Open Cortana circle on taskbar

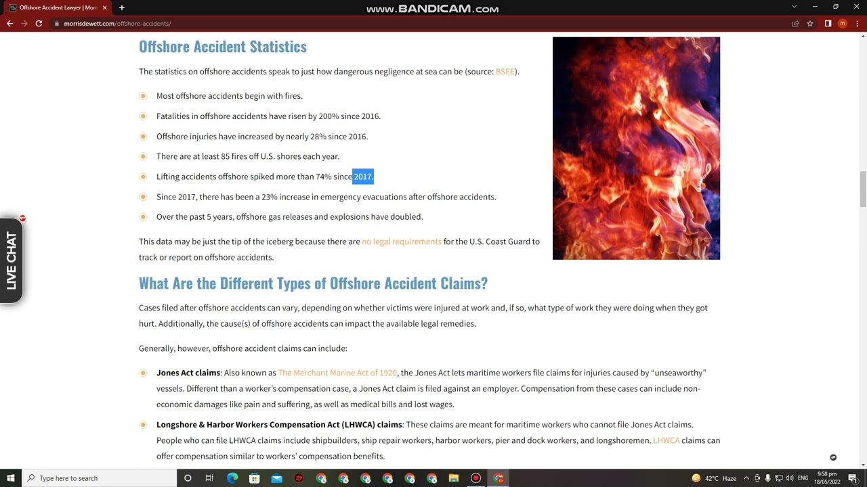tap(188, 478)
